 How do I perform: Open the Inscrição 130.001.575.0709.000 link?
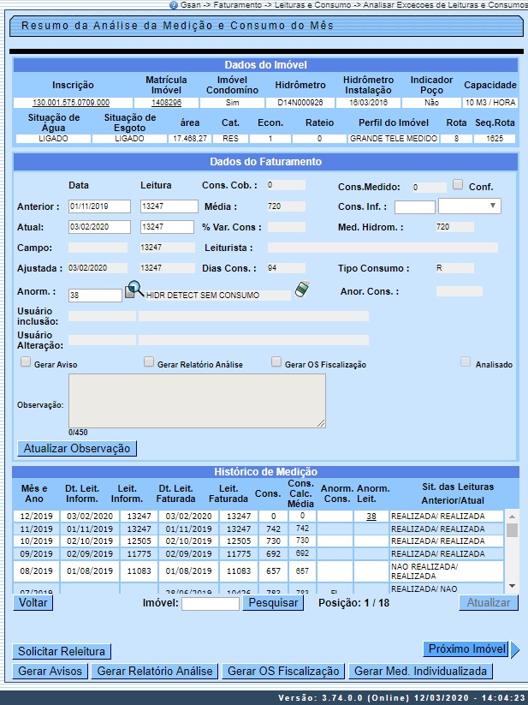coord(73,103)
